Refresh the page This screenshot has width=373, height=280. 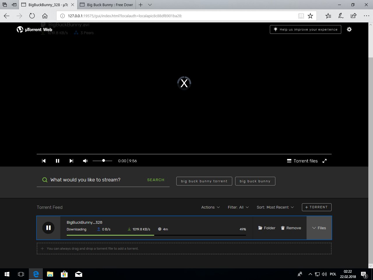coord(32,16)
